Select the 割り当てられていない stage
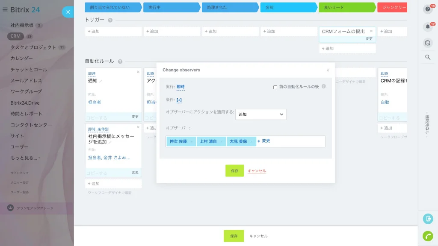Viewport: 438px width, 246px height. tap(113, 7)
